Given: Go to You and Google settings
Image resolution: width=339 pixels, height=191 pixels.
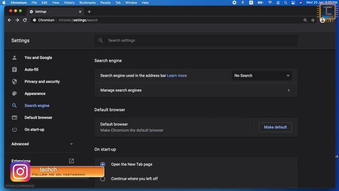Looking at the screenshot, I should (x=38, y=58).
